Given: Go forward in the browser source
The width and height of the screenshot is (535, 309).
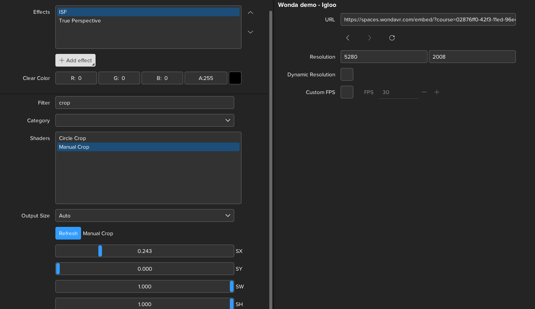Looking at the screenshot, I should tap(369, 38).
